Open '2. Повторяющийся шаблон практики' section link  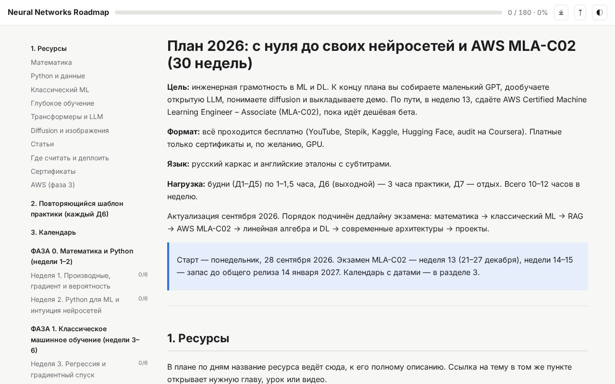point(77,209)
